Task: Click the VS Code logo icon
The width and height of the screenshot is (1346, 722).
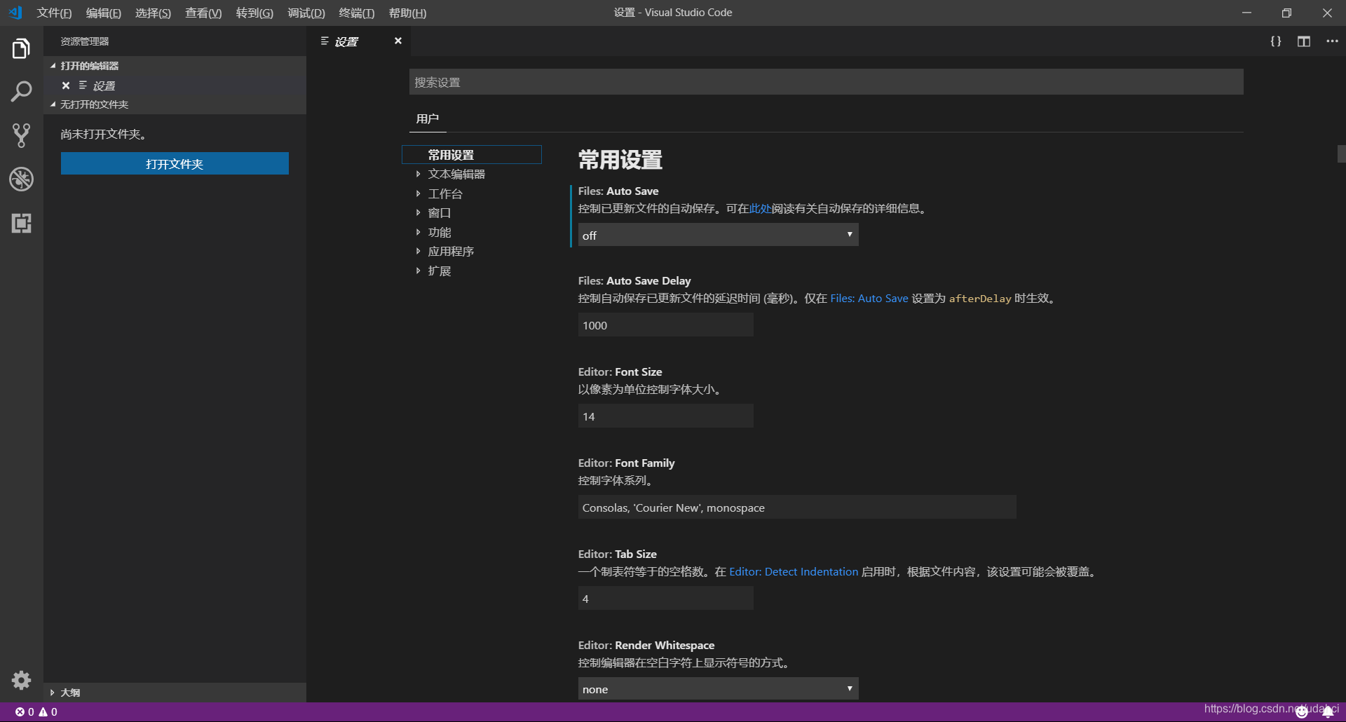Action: click(x=15, y=13)
